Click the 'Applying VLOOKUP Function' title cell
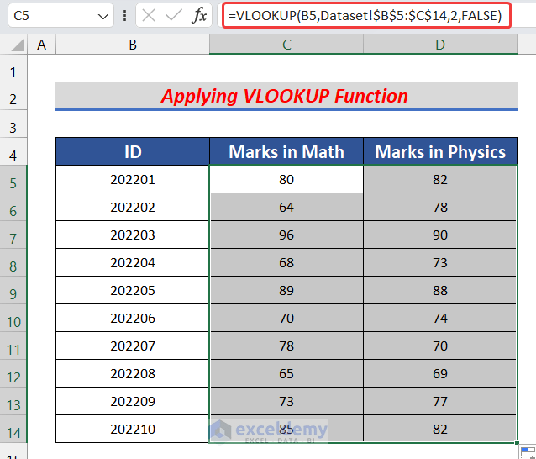 click(286, 96)
